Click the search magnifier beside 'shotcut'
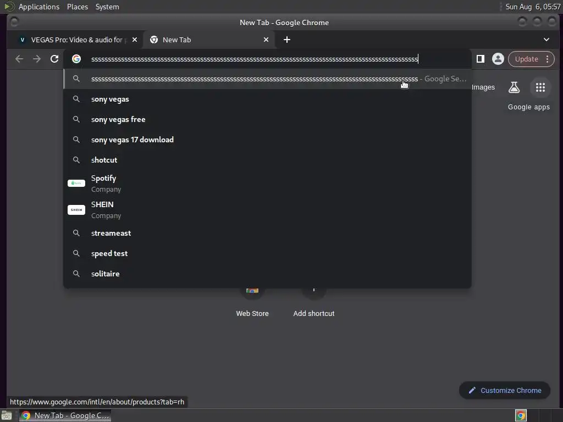The width and height of the screenshot is (563, 422). click(76, 160)
